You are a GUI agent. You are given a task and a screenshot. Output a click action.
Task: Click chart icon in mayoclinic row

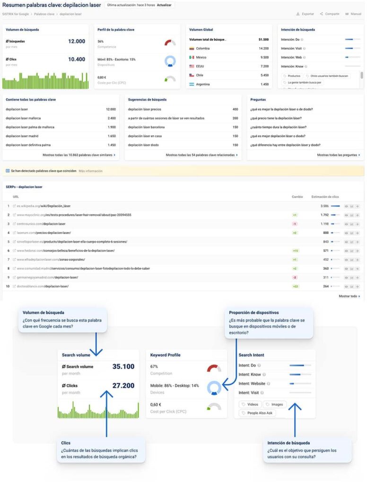point(351,215)
